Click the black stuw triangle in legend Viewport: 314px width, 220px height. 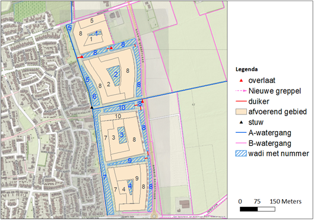(242, 122)
